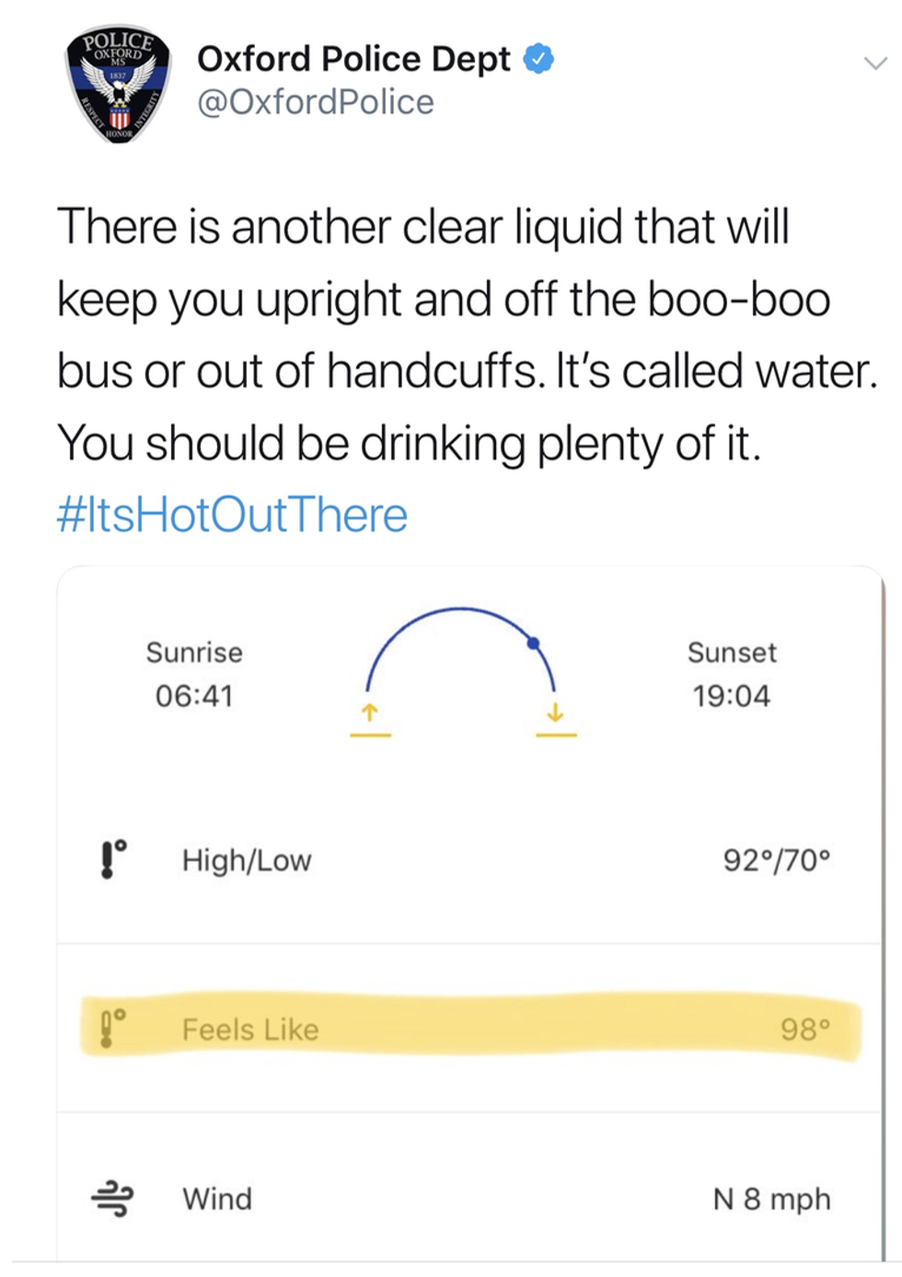Click the Feels Like thermometer icon
Screen dimensions: 902x1277
[110, 1028]
